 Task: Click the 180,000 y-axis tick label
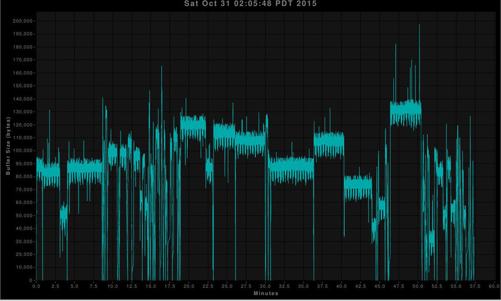[23, 47]
